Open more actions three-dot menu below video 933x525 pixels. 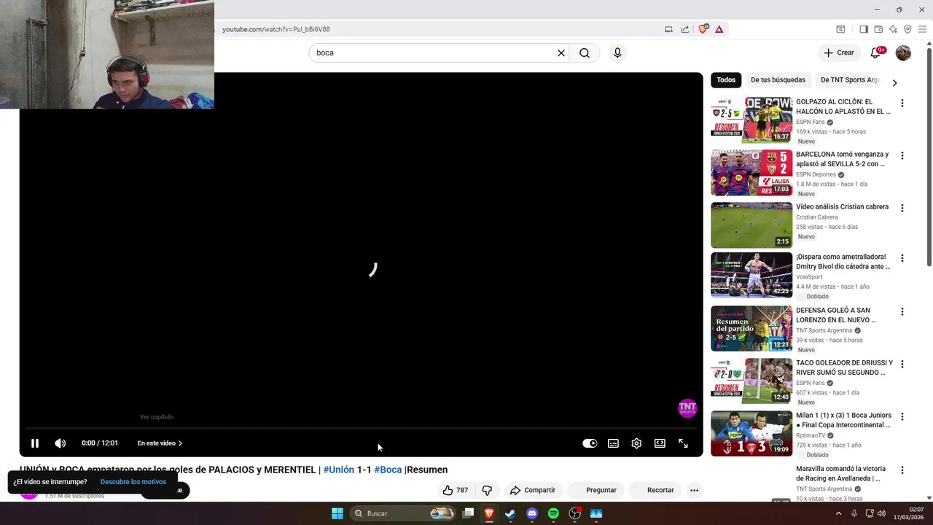click(x=694, y=490)
